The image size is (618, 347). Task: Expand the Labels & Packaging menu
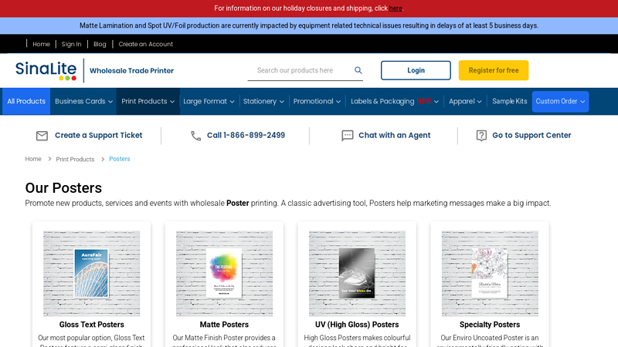[x=394, y=102]
